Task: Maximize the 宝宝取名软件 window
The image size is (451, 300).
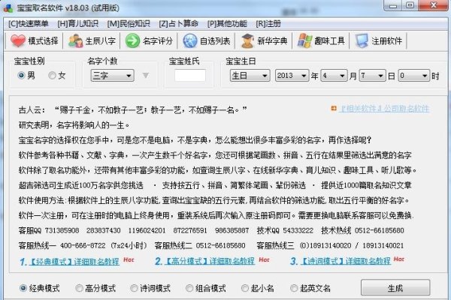Action: pyautogui.click(x=410, y=5)
